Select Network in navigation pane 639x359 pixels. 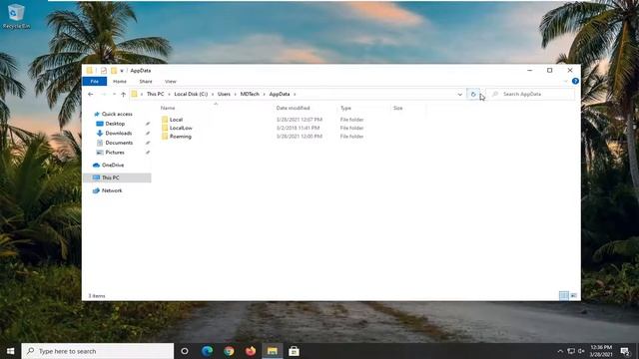pyautogui.click(x=112, y=190)
